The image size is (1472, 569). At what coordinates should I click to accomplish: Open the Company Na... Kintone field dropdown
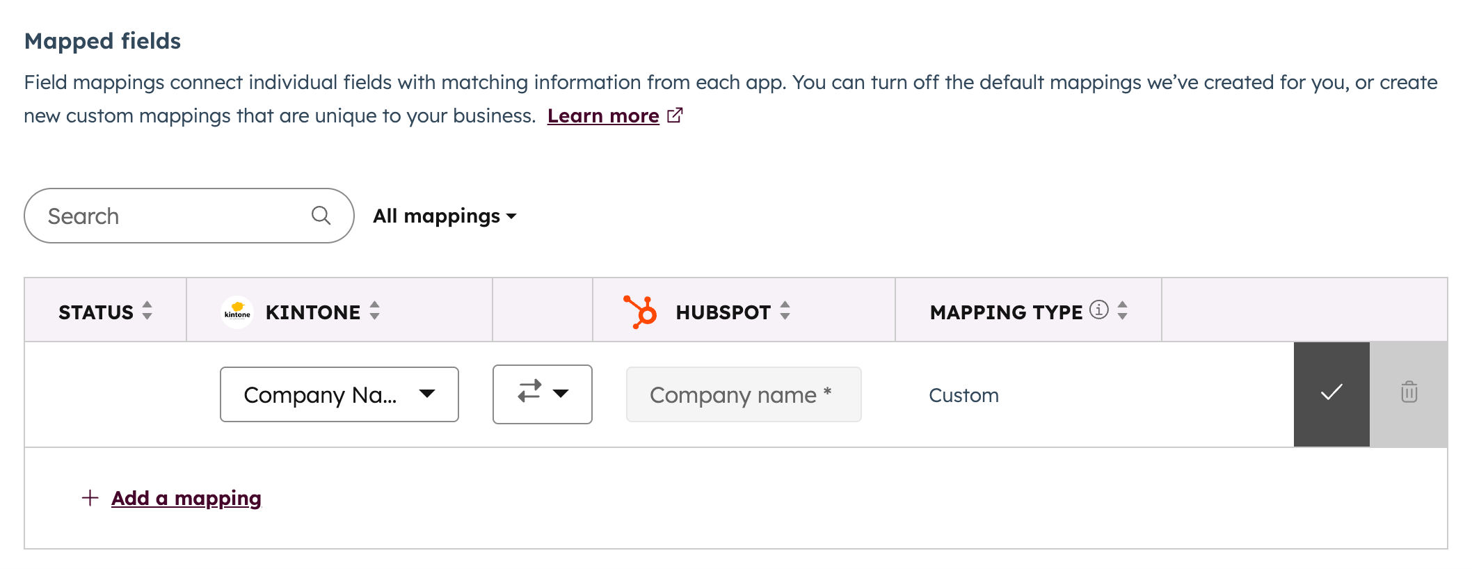(x=339, y=394)
